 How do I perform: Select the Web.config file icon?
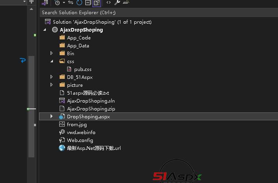click(x=62, y=140)
